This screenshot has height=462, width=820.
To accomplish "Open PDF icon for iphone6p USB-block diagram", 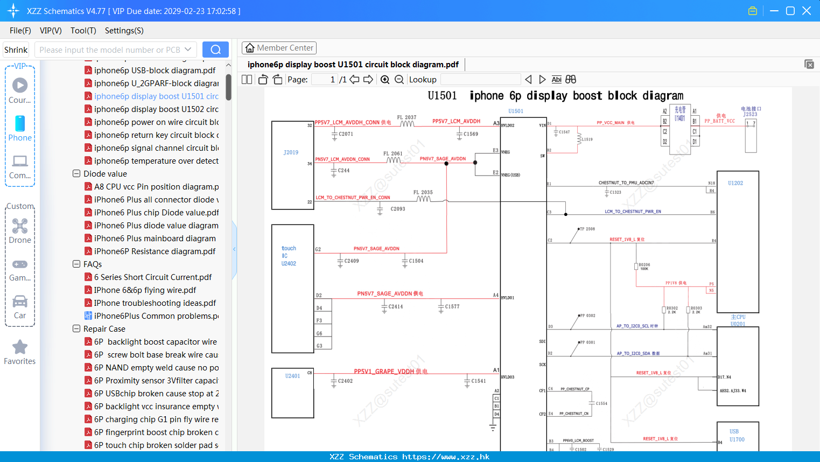I will (x=88, y=70).
